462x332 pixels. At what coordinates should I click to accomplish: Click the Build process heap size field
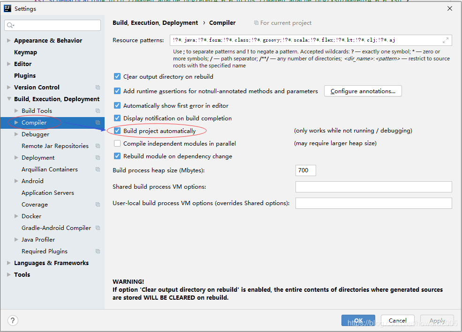(305, 170)
